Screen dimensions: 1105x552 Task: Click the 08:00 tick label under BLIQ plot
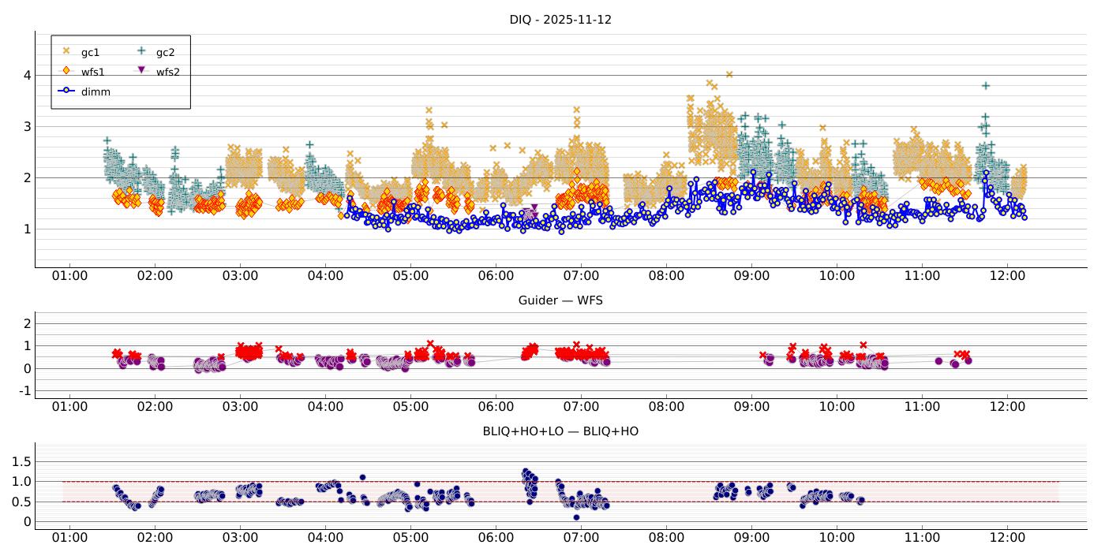pyautogui.click(x=666, y=538)
